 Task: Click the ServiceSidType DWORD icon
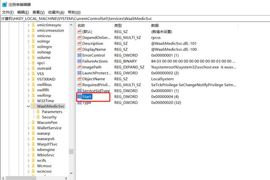[x=79, y=90]
